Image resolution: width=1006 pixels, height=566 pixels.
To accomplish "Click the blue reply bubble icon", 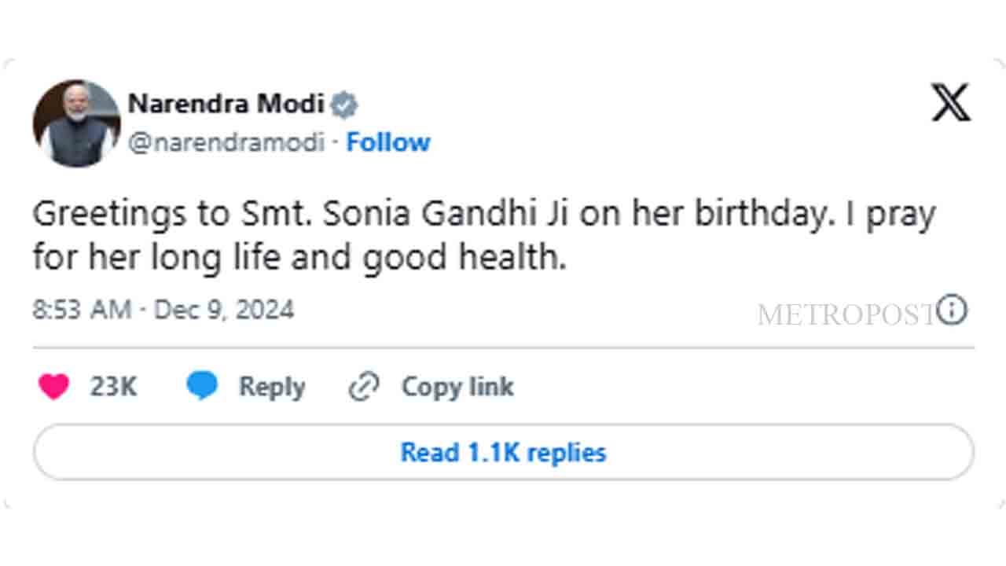I will tap(202, 387).
